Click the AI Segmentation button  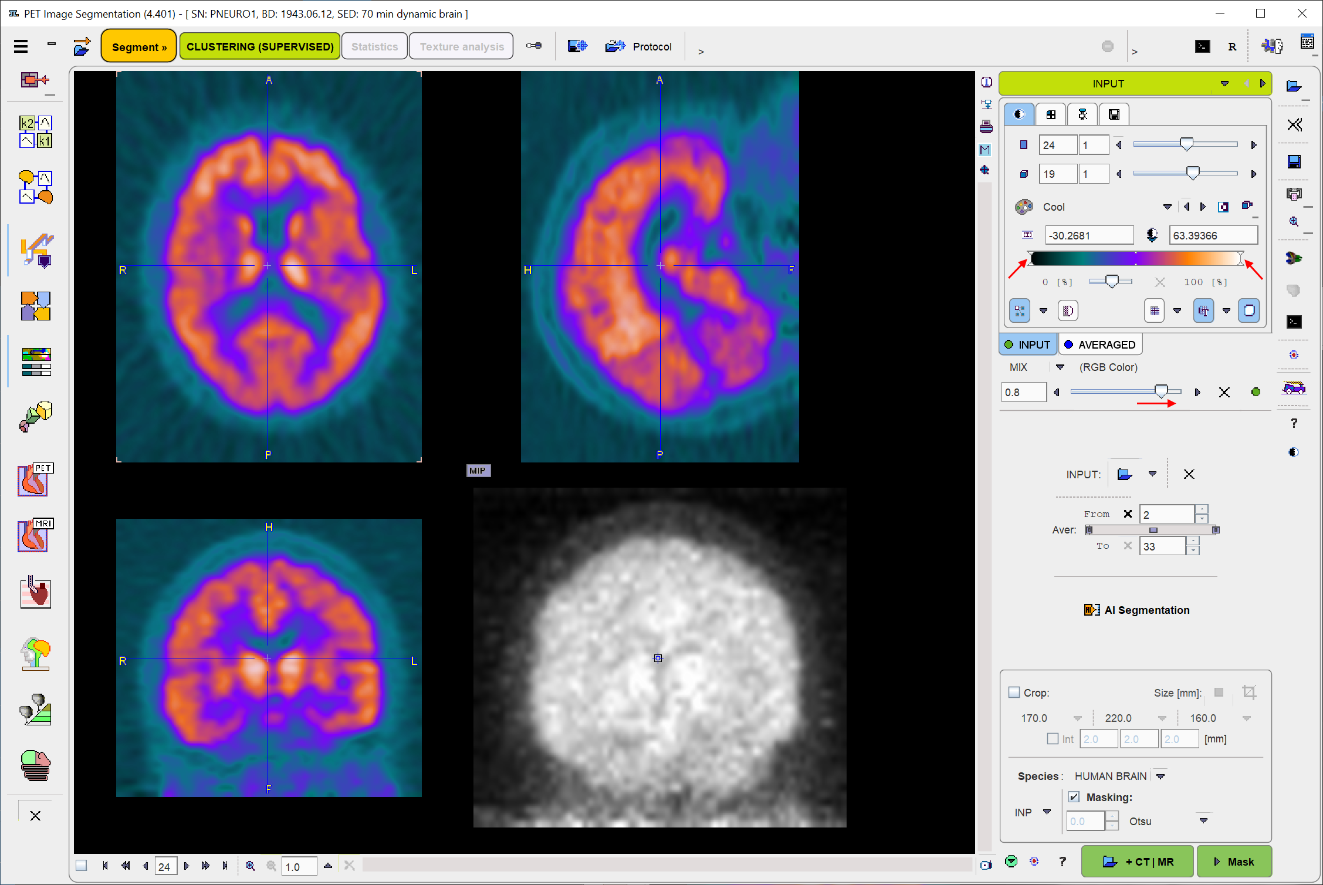click(1137, 610)
